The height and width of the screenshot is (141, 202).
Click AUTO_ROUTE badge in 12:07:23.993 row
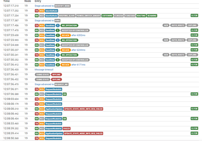(x=178, y=40)
